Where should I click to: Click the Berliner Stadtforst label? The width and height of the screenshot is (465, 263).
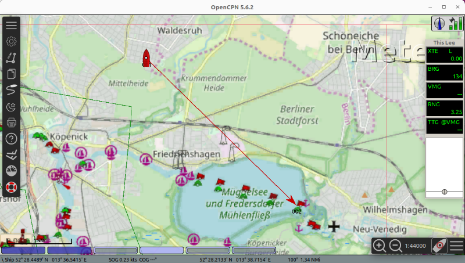tap(297, 115)
